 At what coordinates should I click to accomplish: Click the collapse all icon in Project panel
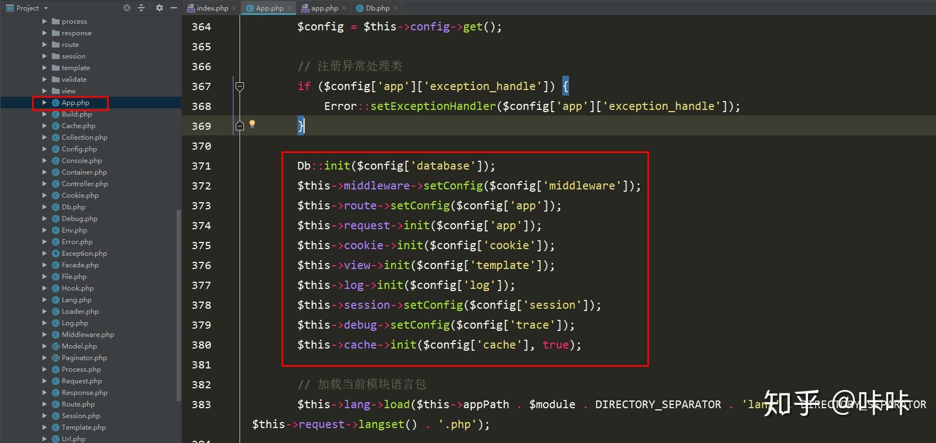141,8
